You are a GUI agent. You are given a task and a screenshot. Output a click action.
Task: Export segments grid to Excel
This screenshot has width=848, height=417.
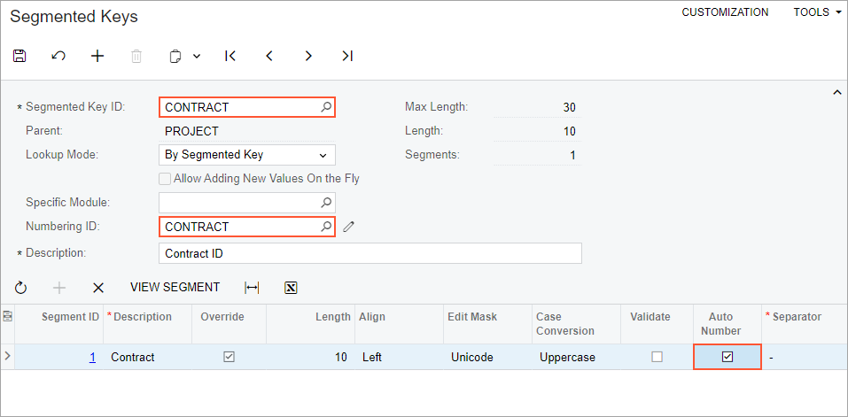pyautogui.click(x=291, y=288)
